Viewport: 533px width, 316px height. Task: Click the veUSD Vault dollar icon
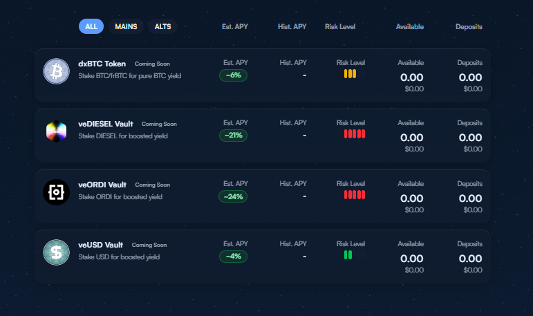click(x=57, y=252)
